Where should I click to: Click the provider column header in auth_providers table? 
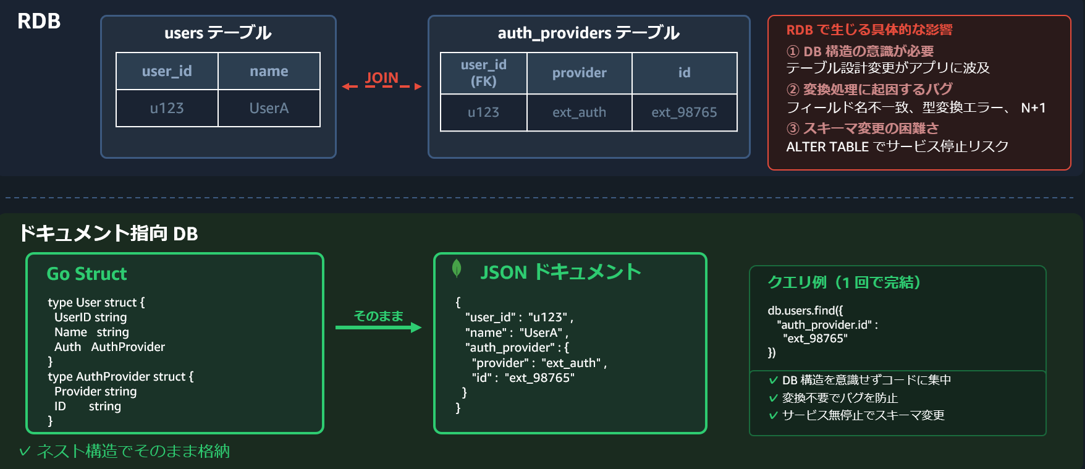click(x=579, y=73)
